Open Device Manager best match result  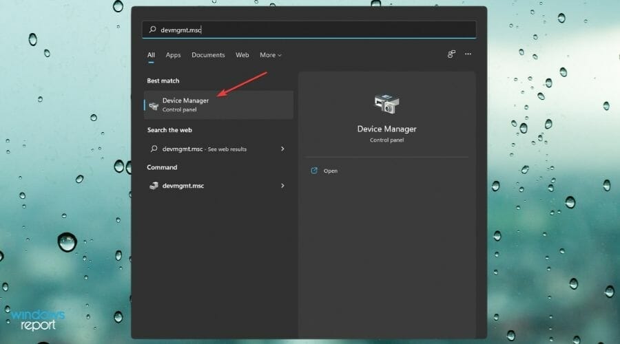[x=218, y=105]
